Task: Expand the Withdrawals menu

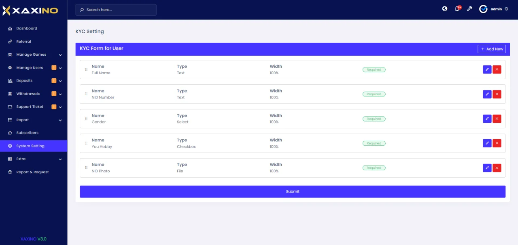Action: [x=34, y=94]
